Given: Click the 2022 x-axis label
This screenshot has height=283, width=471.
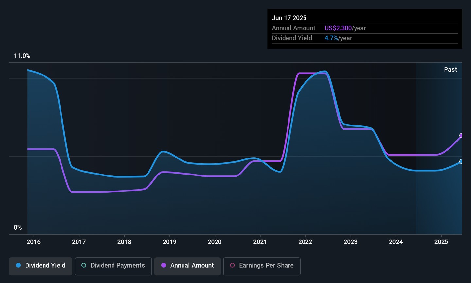Looking at the screenshot, I should pos(305,242).
